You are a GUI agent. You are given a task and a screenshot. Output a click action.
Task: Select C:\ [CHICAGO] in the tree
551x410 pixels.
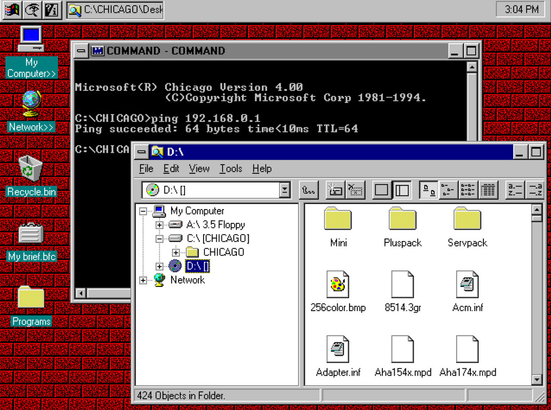(x=218, y=238)
